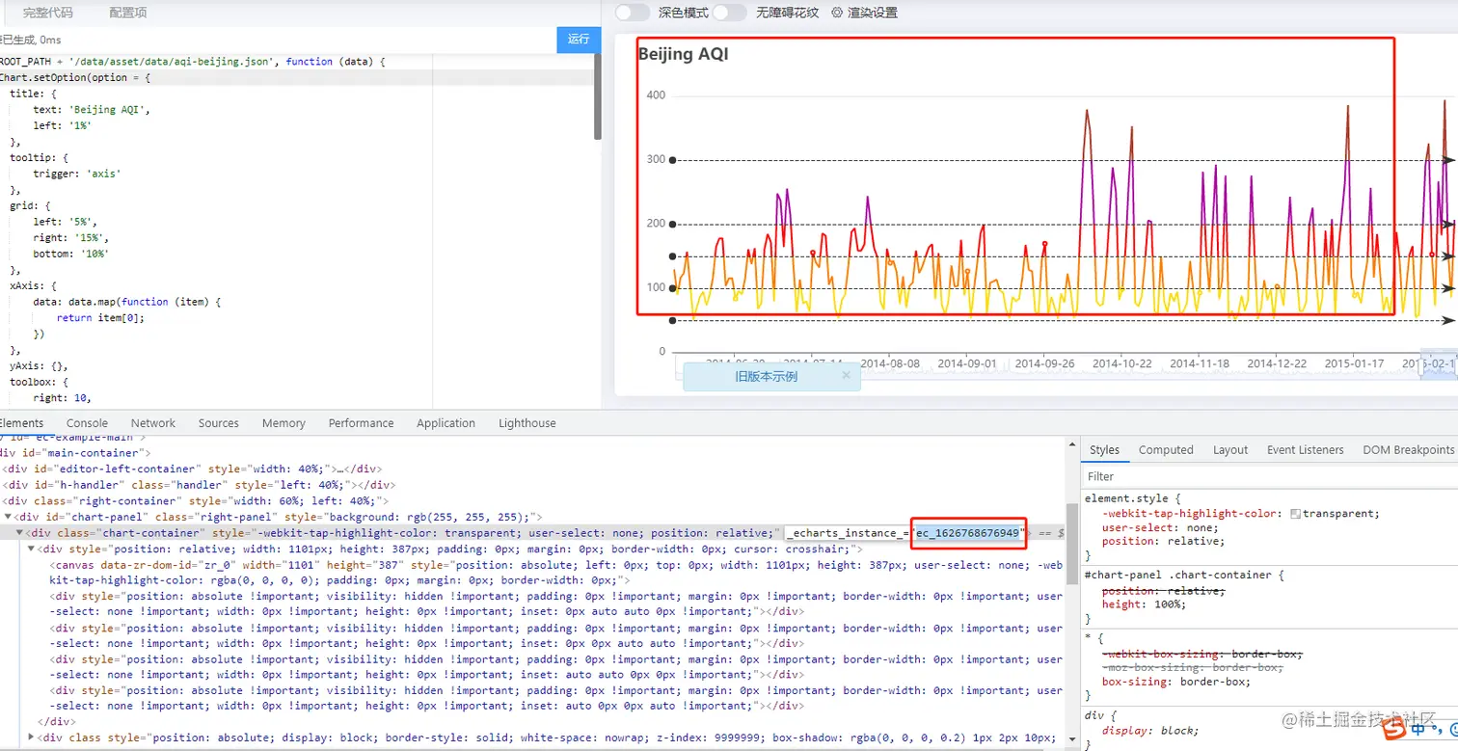Open 渲染设置 render settings
Screen dimensions: 1458x751
[873, 13]
